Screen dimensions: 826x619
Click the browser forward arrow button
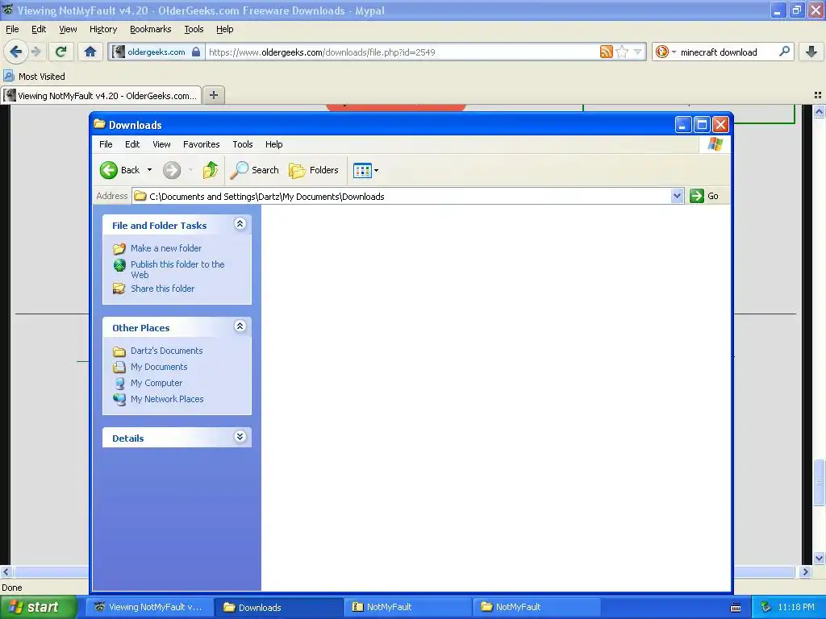35,52
